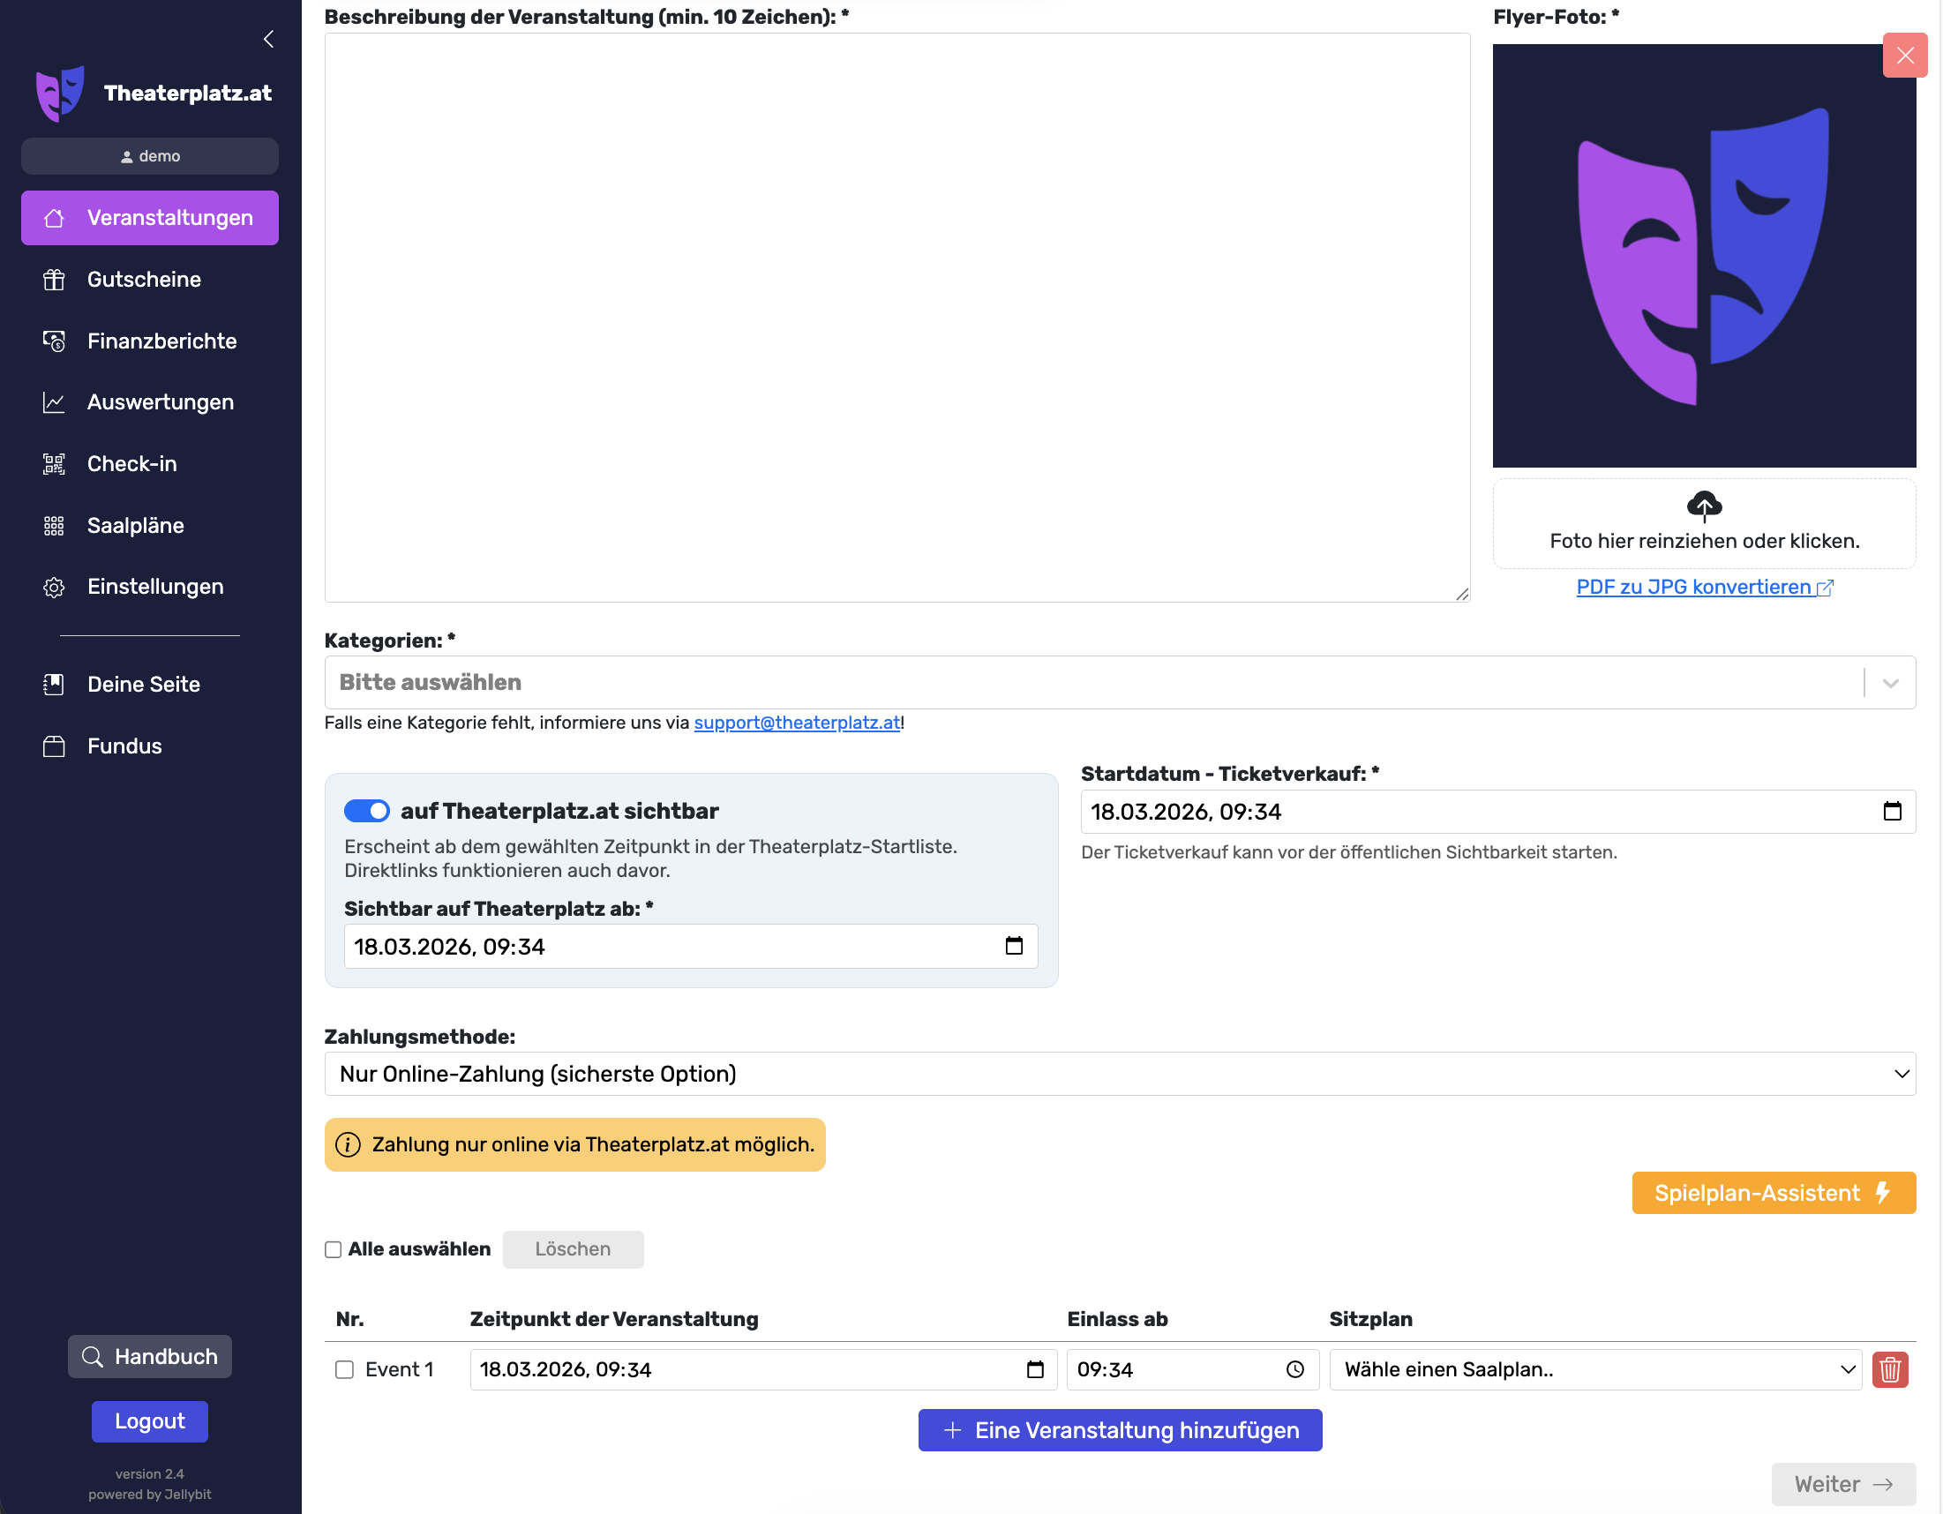
Task: Open calendar icon in Event 1 Zeitpunkt field
Action: (x=1035, y=1369)
